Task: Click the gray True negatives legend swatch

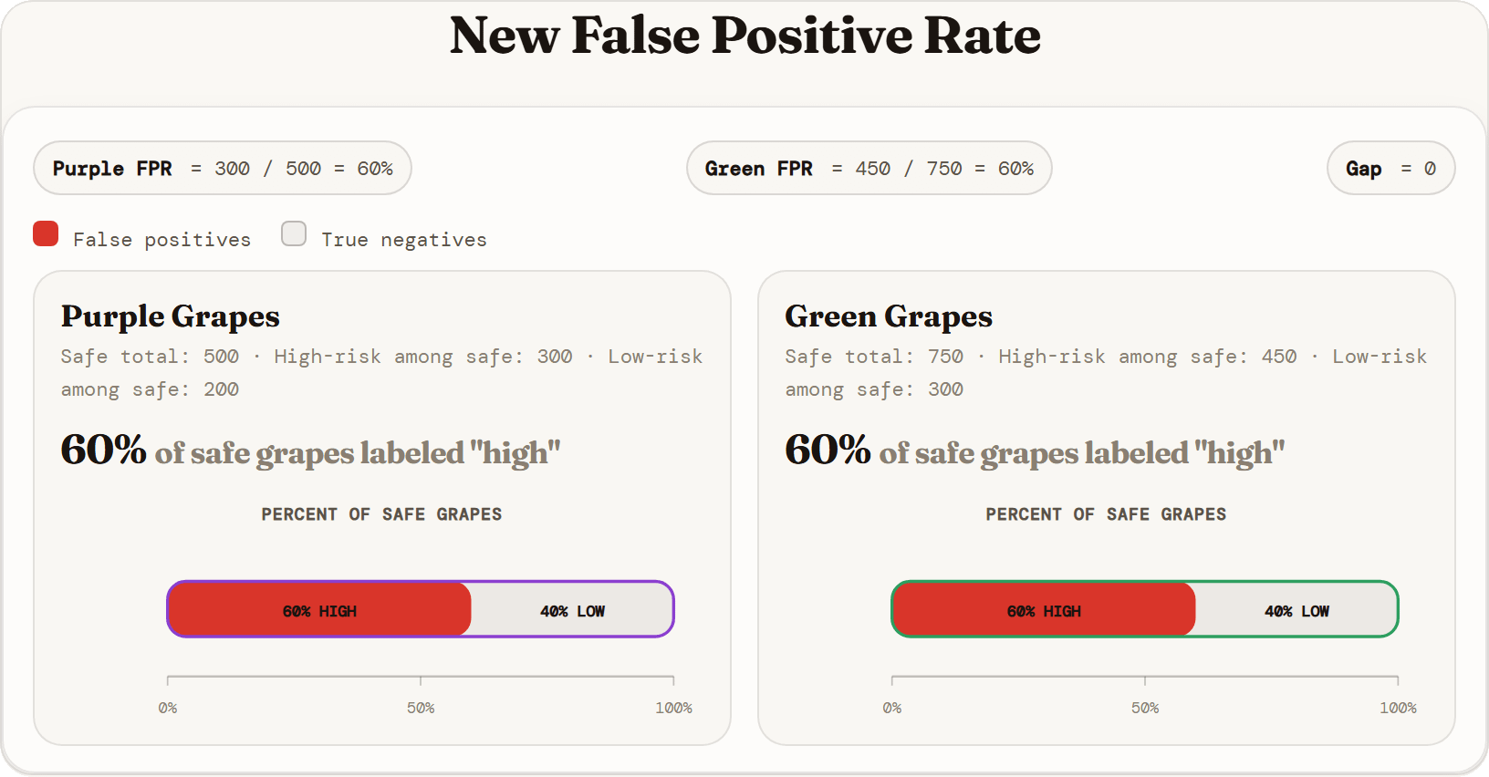Action: coord(294,233)
